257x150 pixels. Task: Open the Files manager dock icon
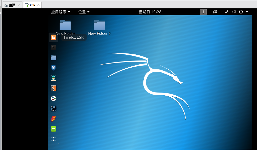pos(53,57)
